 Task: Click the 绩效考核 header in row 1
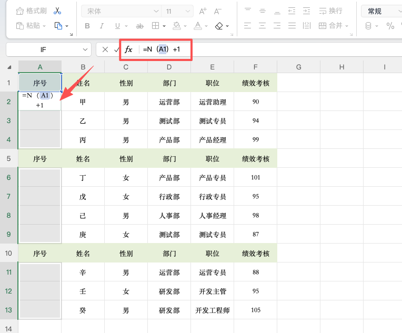click(x=255, y=83)
